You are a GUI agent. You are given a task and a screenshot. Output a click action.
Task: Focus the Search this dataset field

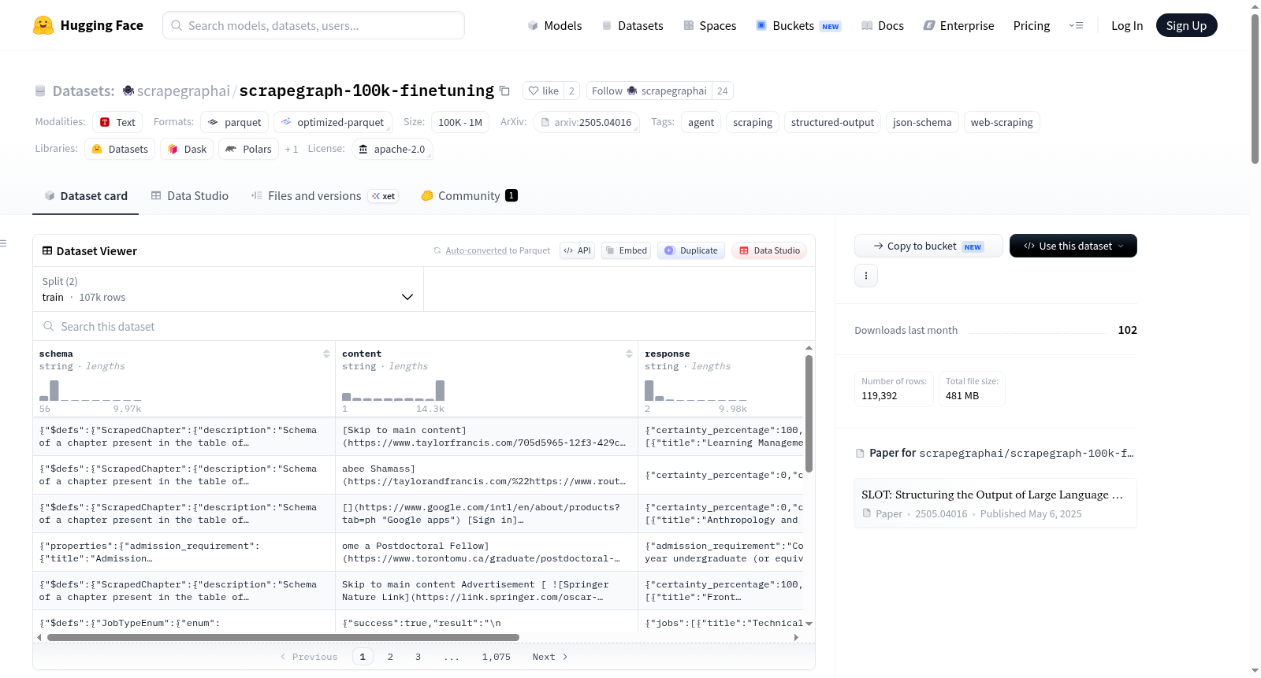pos(424,326)
